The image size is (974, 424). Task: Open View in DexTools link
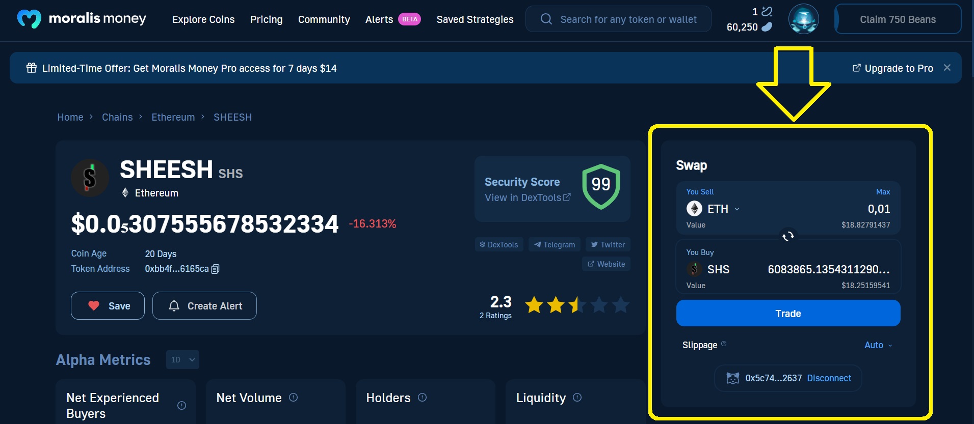[x=528, y=197]
